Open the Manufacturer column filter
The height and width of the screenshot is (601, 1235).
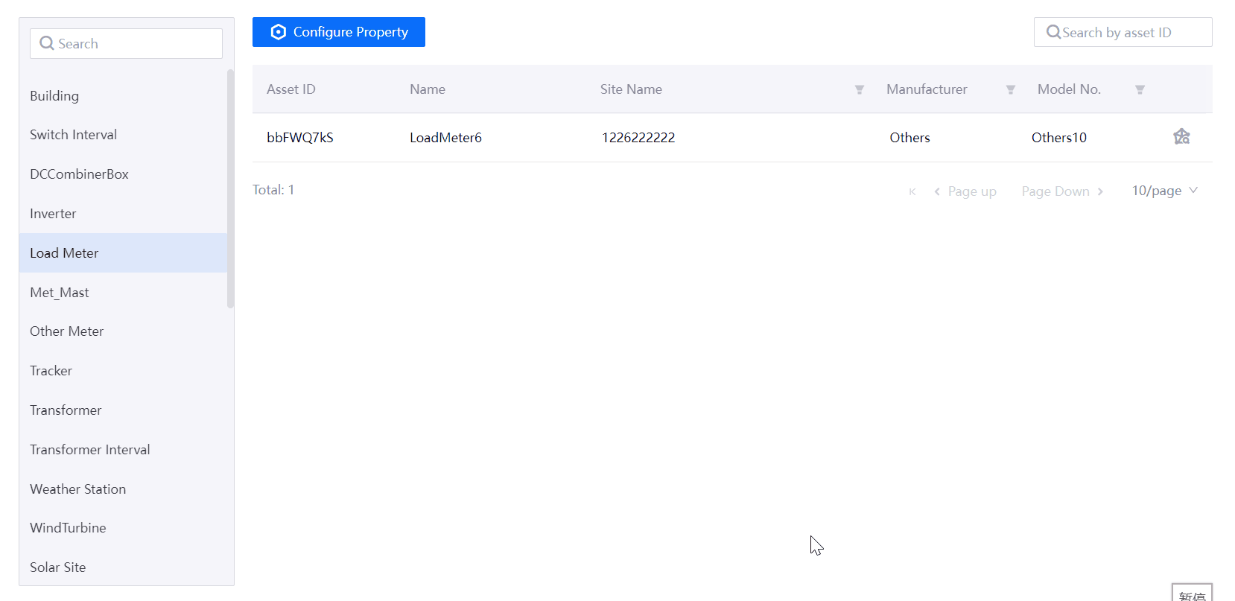[1010, 89]
